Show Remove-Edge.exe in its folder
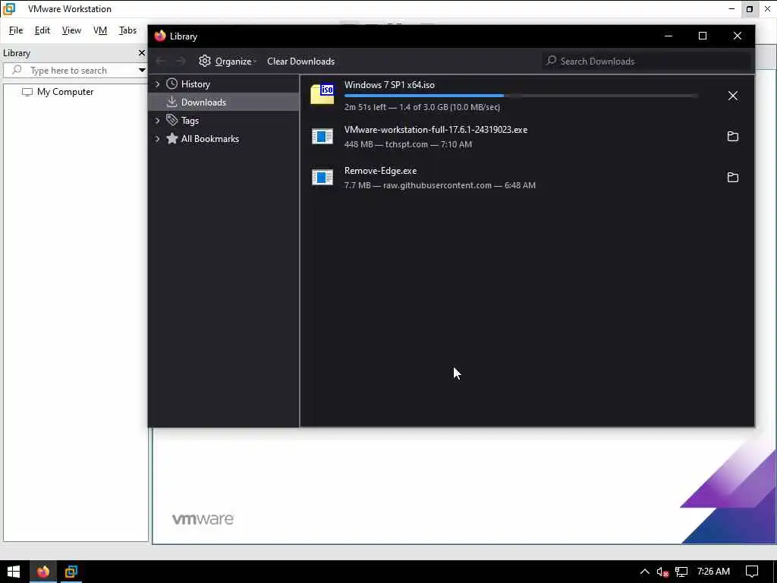The height and width of the screenshot is (583, 777). pyautogui.click(x=732, y=177)
